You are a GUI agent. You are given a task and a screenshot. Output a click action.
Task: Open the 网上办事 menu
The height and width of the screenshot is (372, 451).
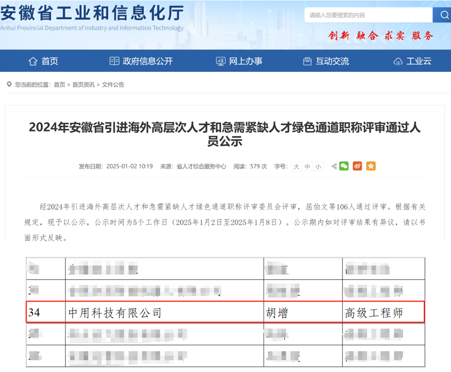(x=245, y=61)
